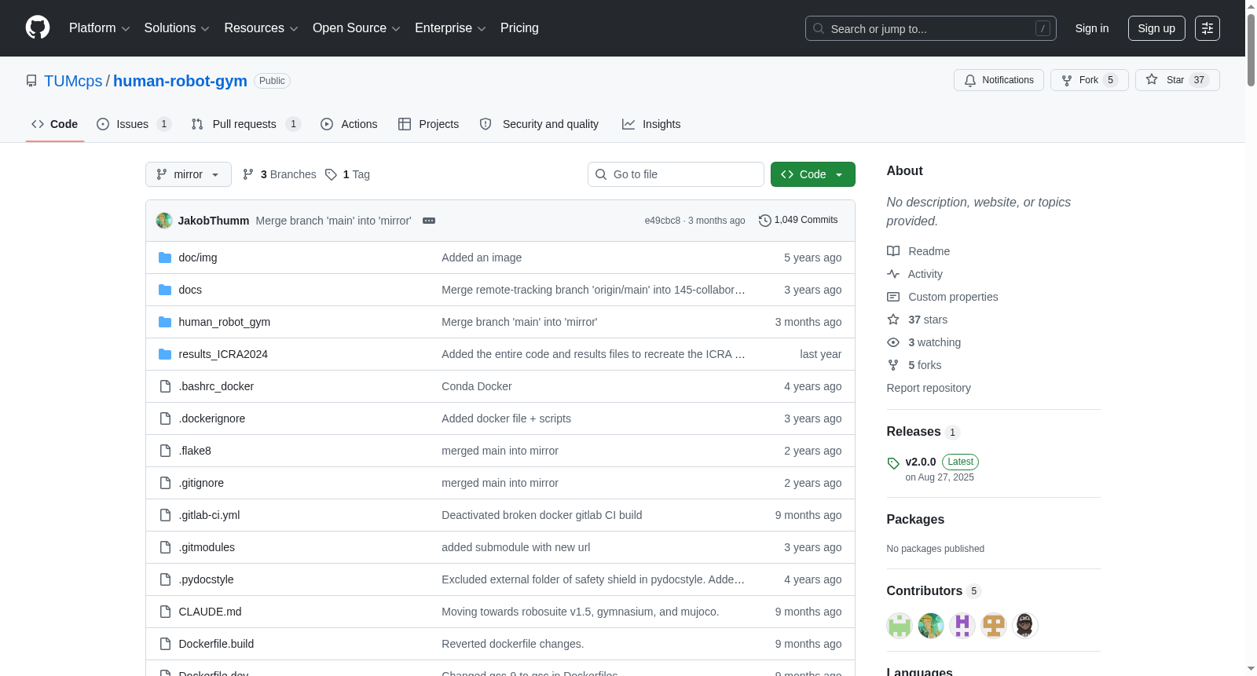Open the v2.0.0 release link
Viewport: 1257px width, 676px height.
[920, 462]
